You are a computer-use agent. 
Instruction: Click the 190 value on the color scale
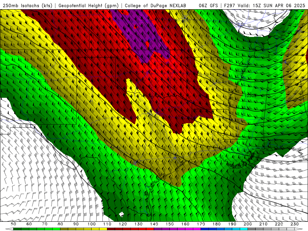[x=232, y=224]
